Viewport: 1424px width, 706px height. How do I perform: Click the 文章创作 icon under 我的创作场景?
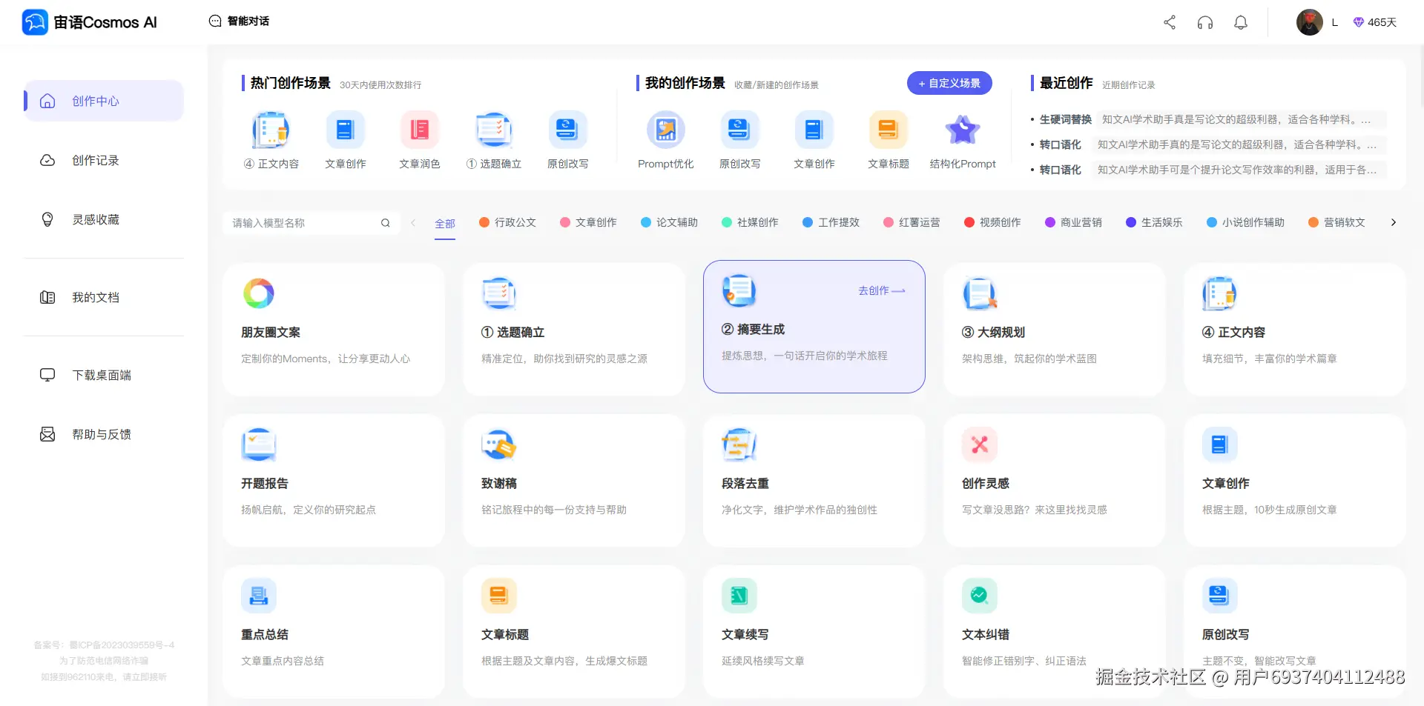[x=814, y=130]
